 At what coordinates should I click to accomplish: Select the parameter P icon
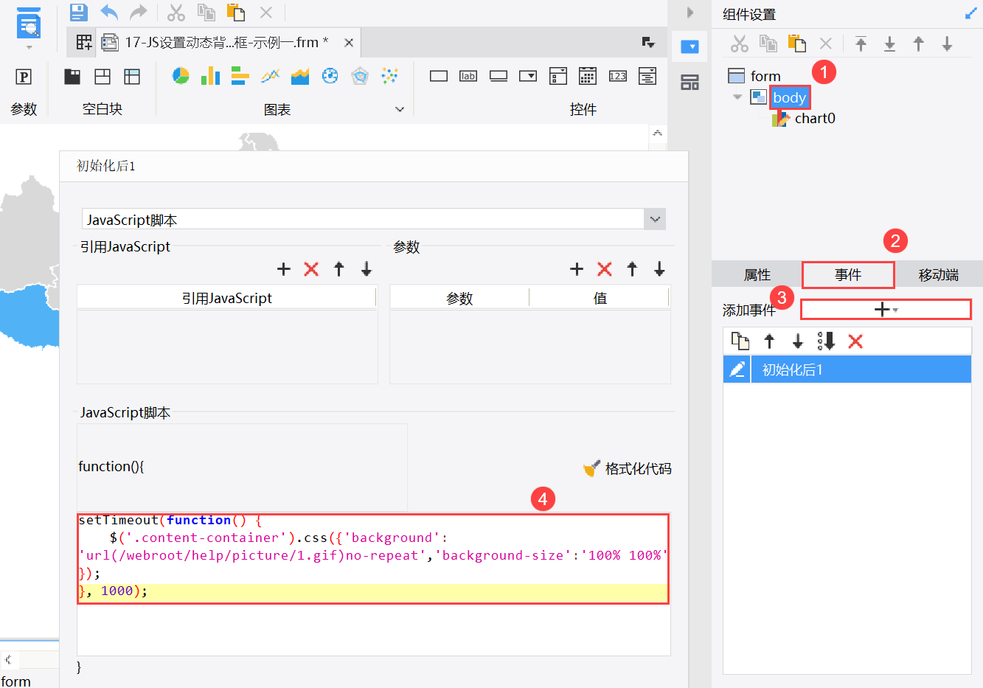pos(24,77)
